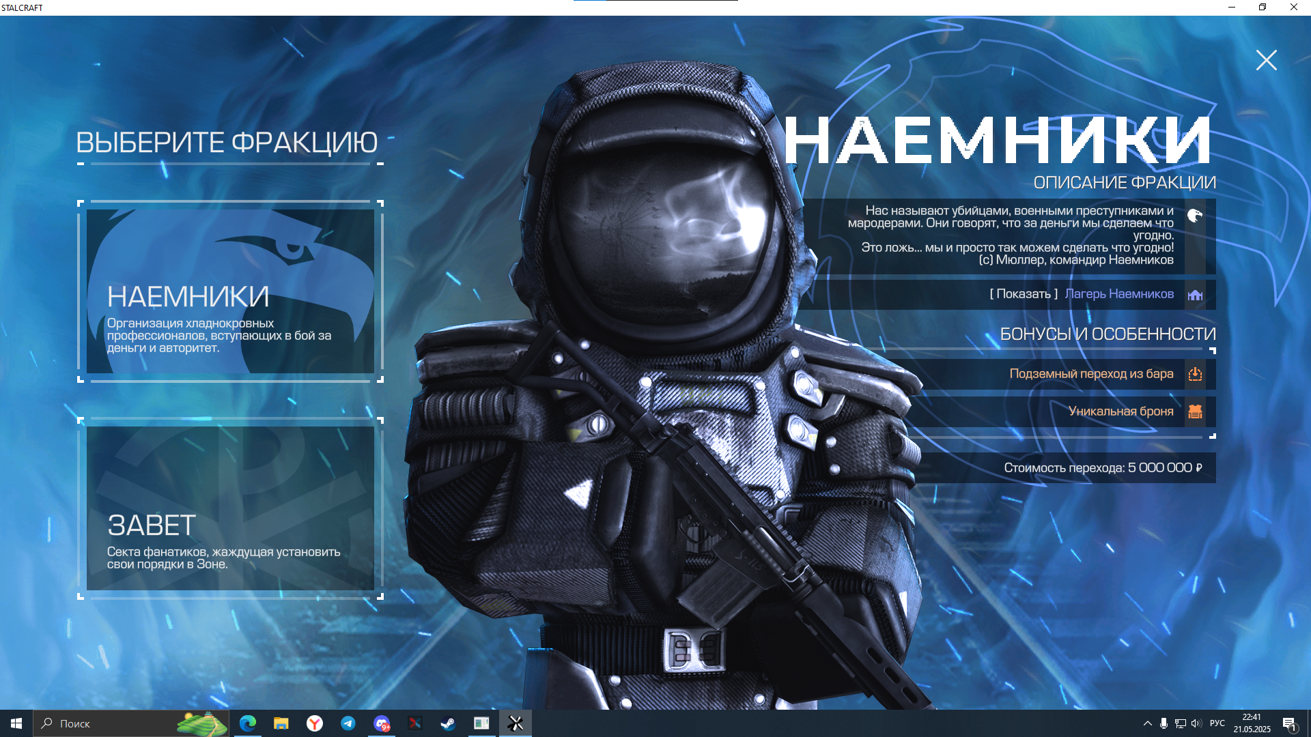1311x737 pixels.
Task: Click the search highlight picture in the taskbar
Action: [x=202, y=723]
